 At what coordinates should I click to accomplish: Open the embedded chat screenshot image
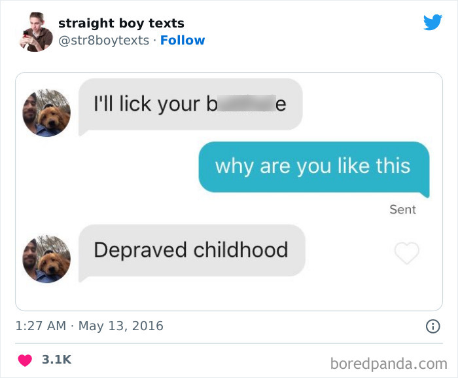(x=229, y=192)
